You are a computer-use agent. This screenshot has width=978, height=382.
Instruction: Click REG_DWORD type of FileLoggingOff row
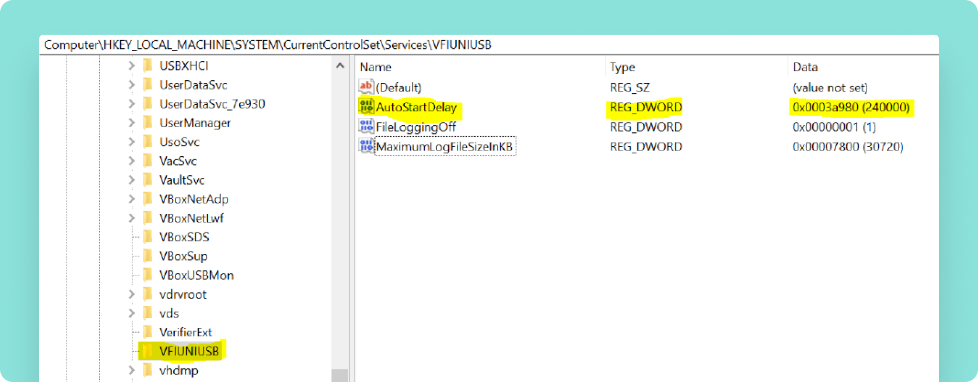pos(645,127)
